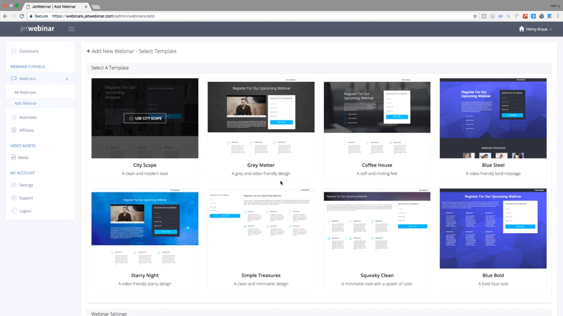
Task: Open Settings via the gear icon
Action: click(x=14, y=185)
